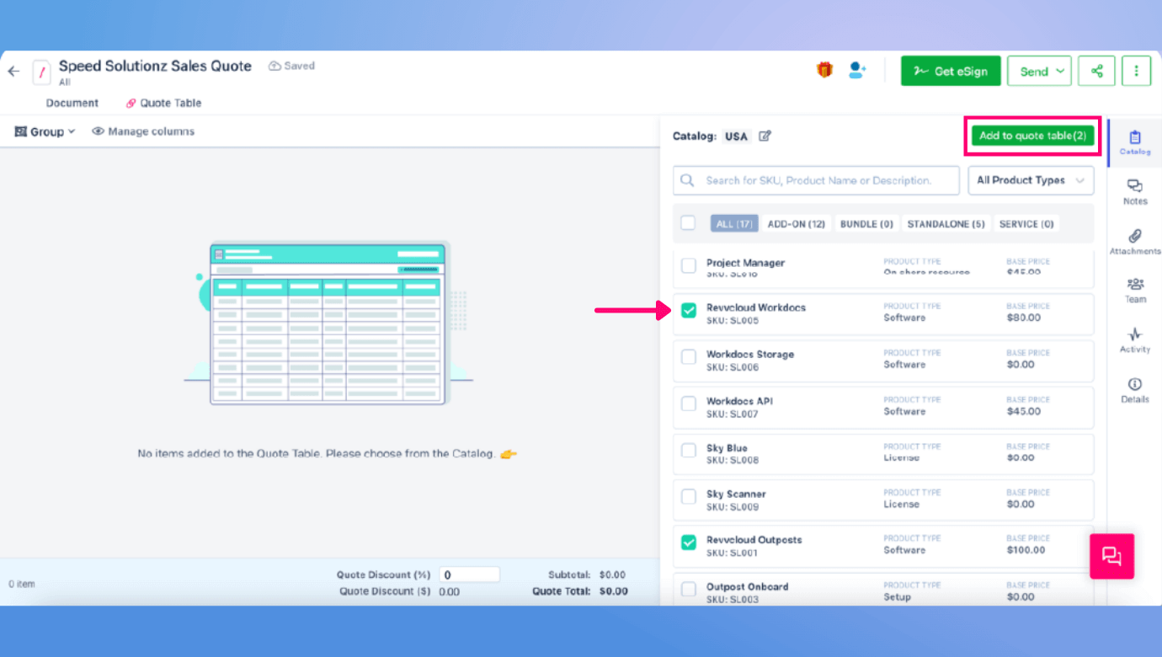1162x657 pixels.
Task: Click the USA catalog label
Action: (x=736, y=136)
